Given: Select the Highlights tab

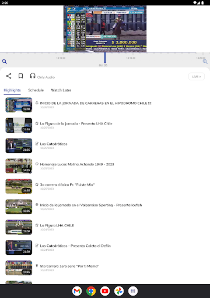Looking at the screenshot, I should 12,90.
